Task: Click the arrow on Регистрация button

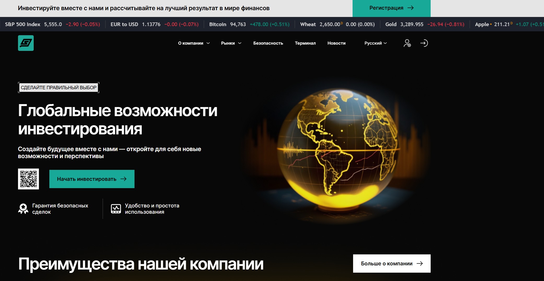Action: point(411,8)
